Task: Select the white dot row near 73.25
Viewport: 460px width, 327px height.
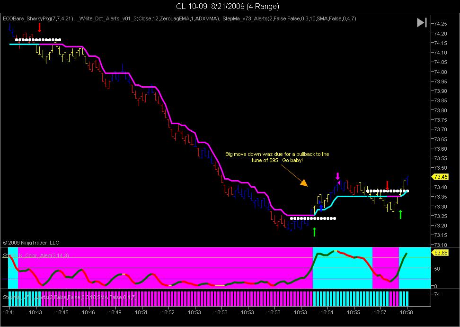Action: [313, 218]
